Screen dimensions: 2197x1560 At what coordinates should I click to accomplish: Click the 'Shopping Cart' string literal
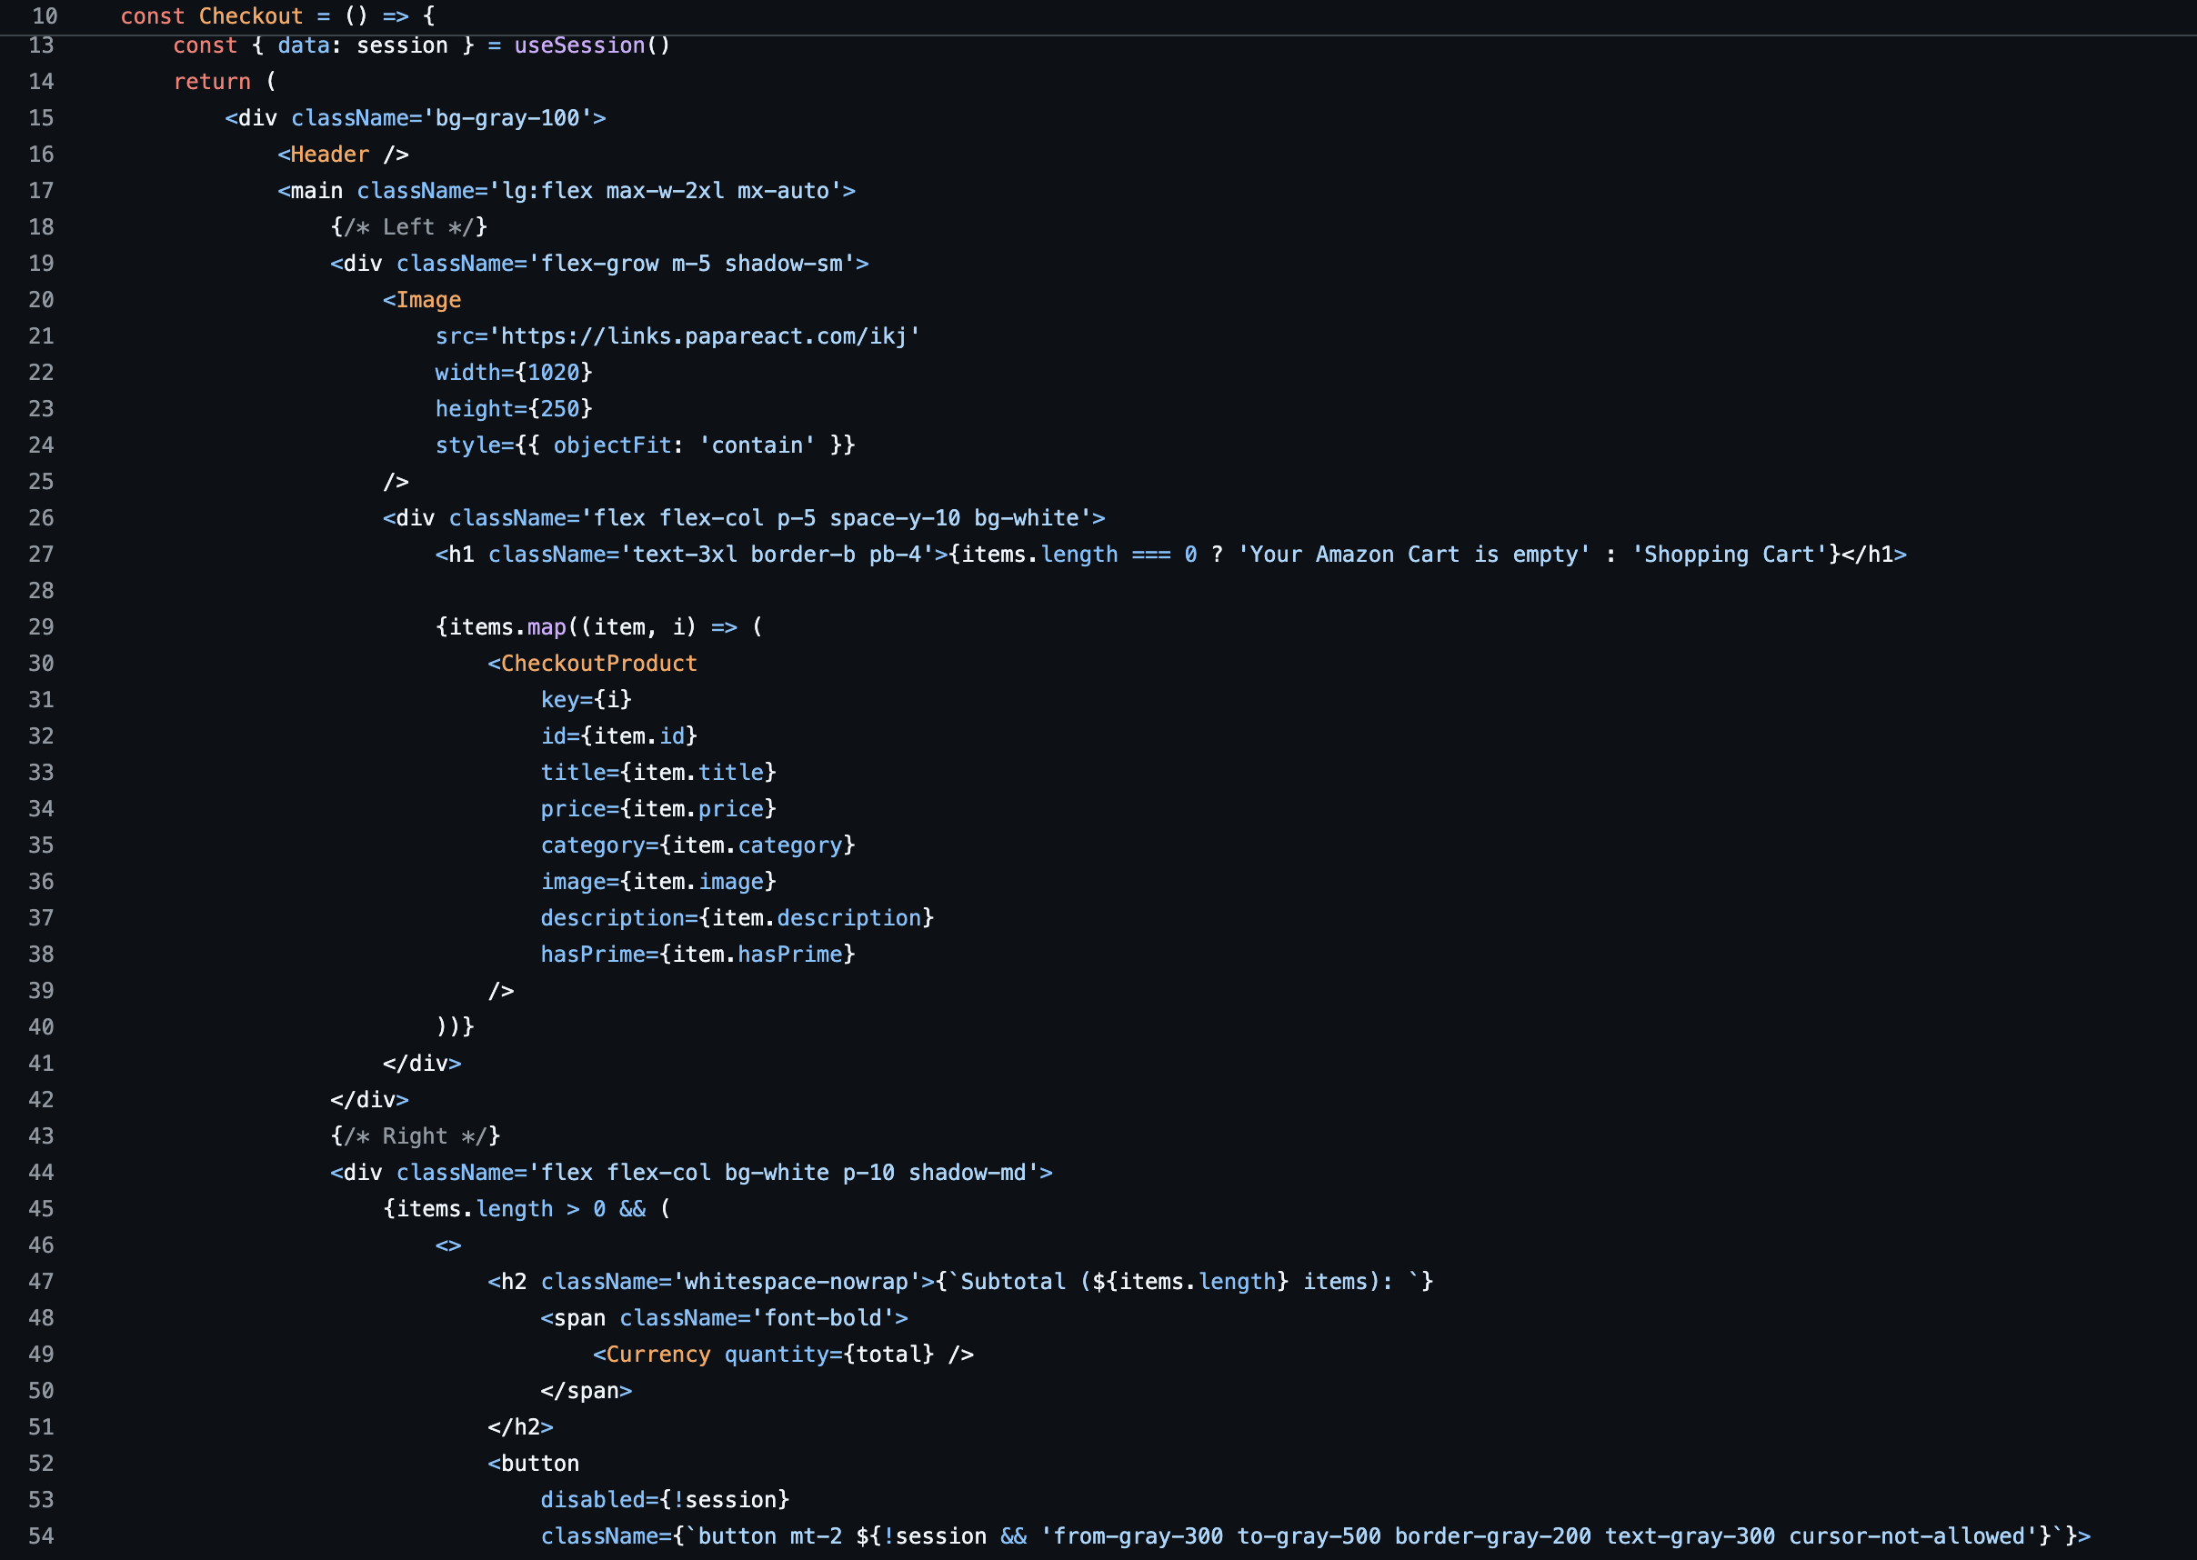pos(1730,555)
